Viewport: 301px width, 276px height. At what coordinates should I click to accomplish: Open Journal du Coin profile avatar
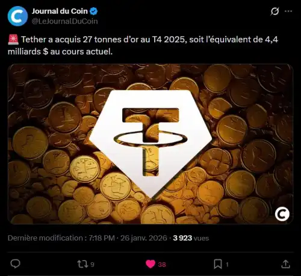pyautogui.click(x=17, y=16)
